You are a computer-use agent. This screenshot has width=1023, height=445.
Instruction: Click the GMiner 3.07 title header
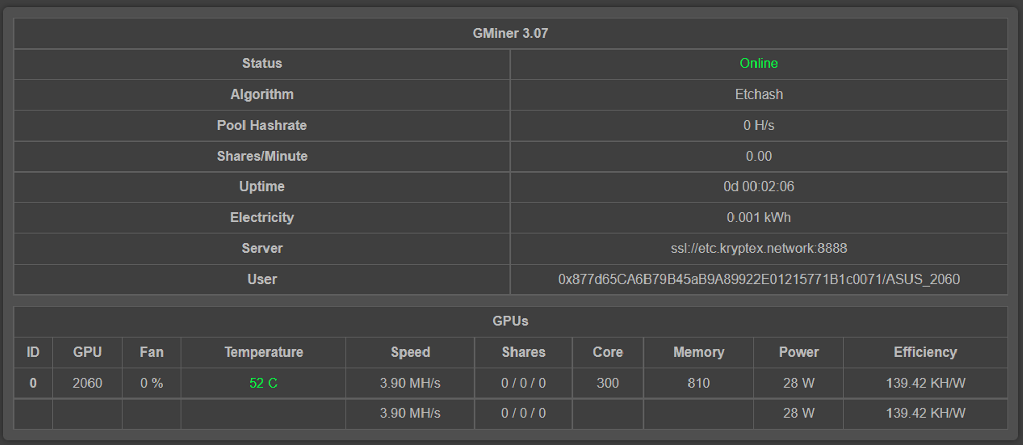(x=510, y=33)
